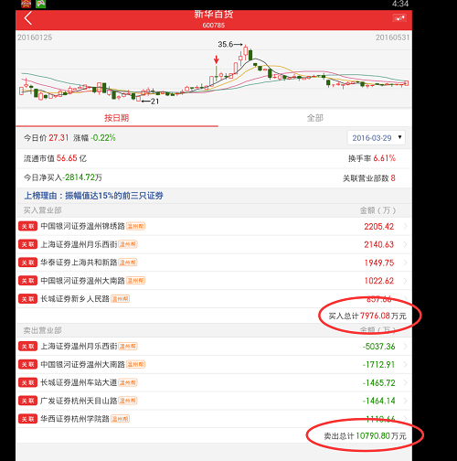Switch to the 全部 tab
Viewport: 457px width, 461px height.
(315, 118)
